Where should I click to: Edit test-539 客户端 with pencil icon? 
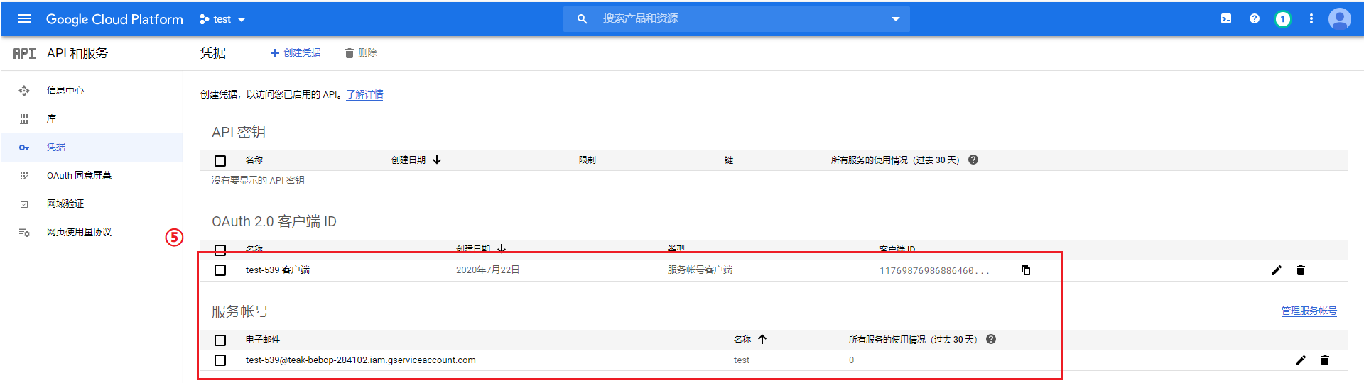click(x=1277, y=270)
